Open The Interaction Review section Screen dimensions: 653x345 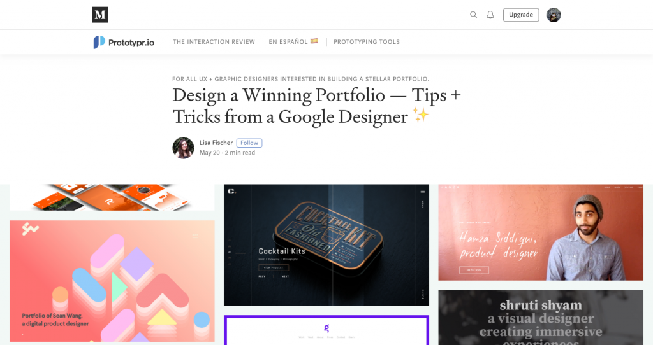click(214, 41)
